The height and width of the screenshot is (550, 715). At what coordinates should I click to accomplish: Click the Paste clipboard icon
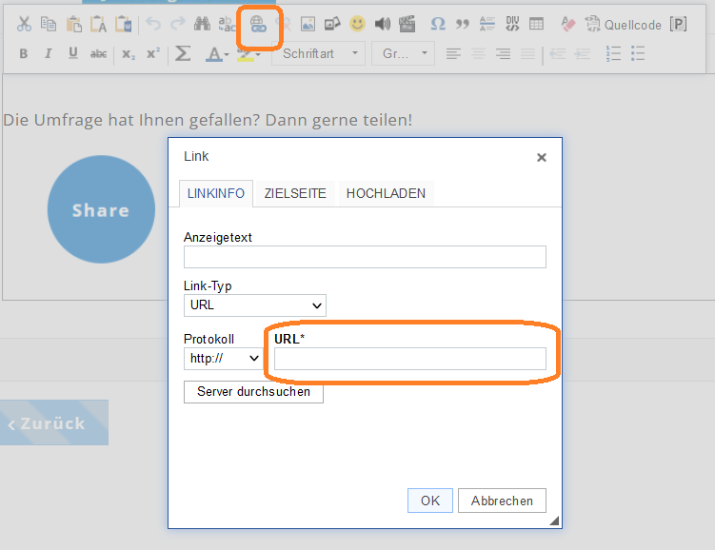73,24
